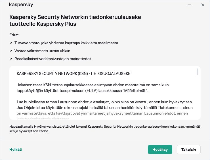The height and width of the screenshot is (160, 210).
Task: Click the Edut label
Action: click(x=14, y=35)
